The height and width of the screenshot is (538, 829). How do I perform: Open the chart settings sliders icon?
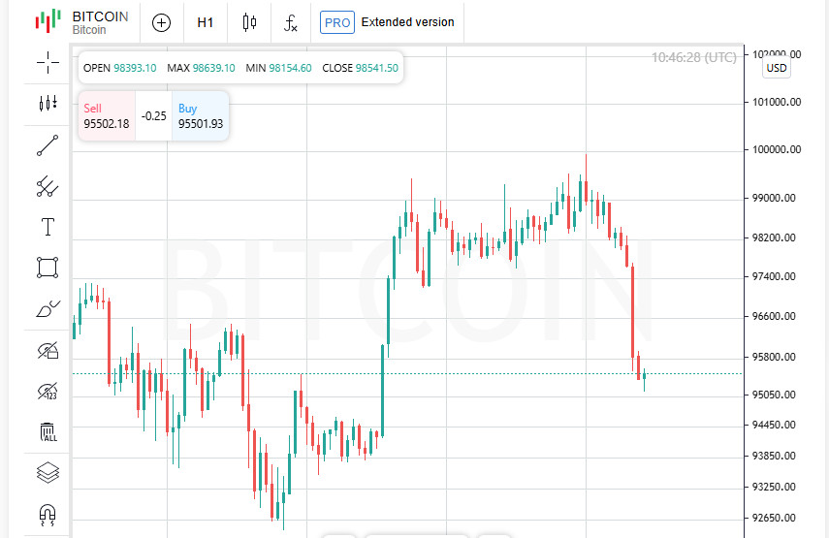click(x=48, y=103)
